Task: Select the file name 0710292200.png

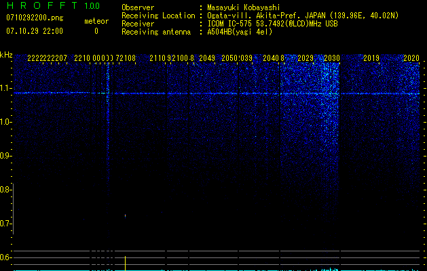Action: click(35, 18)
